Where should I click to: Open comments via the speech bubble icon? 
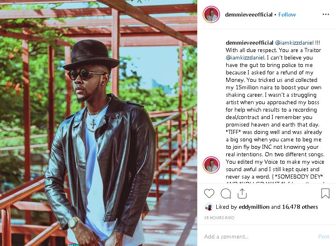[226, 193]
